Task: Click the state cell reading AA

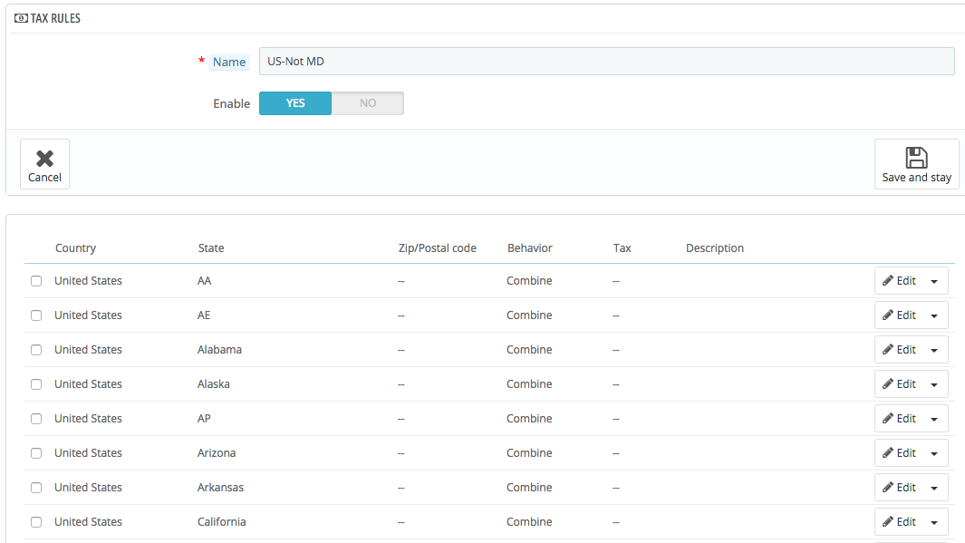Action: (204, 281)
